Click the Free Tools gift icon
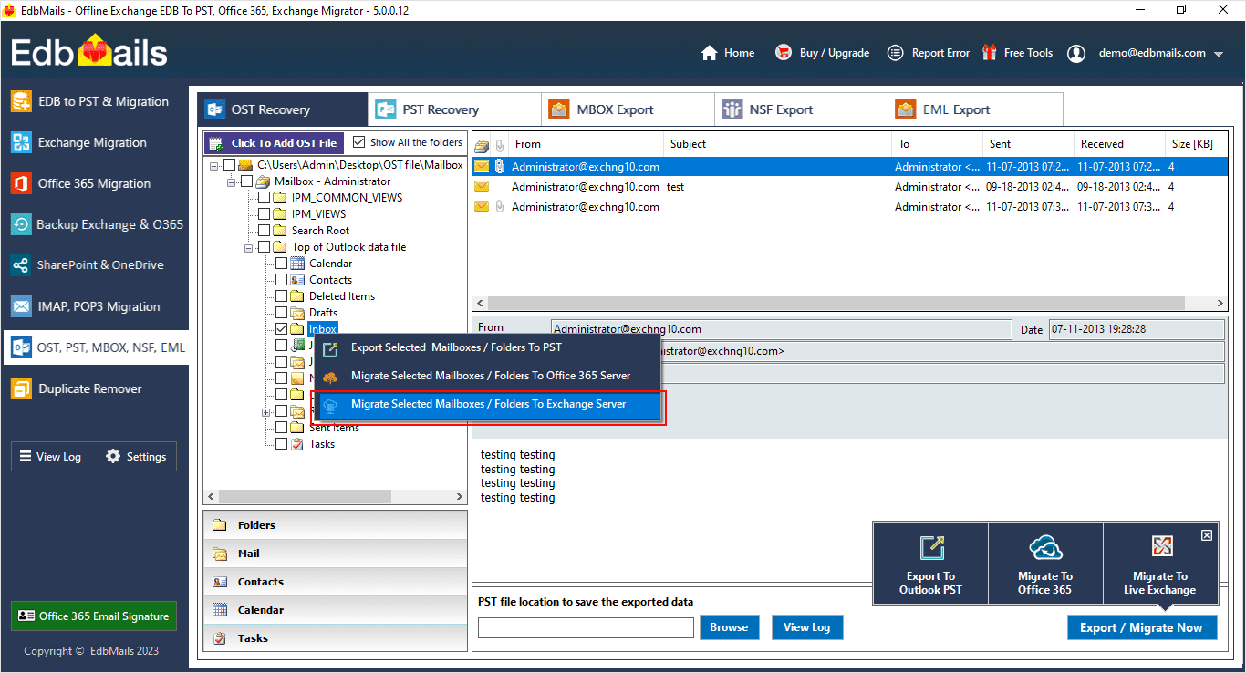The width and height of the screenshot is (1246, 673). [x=989, y=53]
